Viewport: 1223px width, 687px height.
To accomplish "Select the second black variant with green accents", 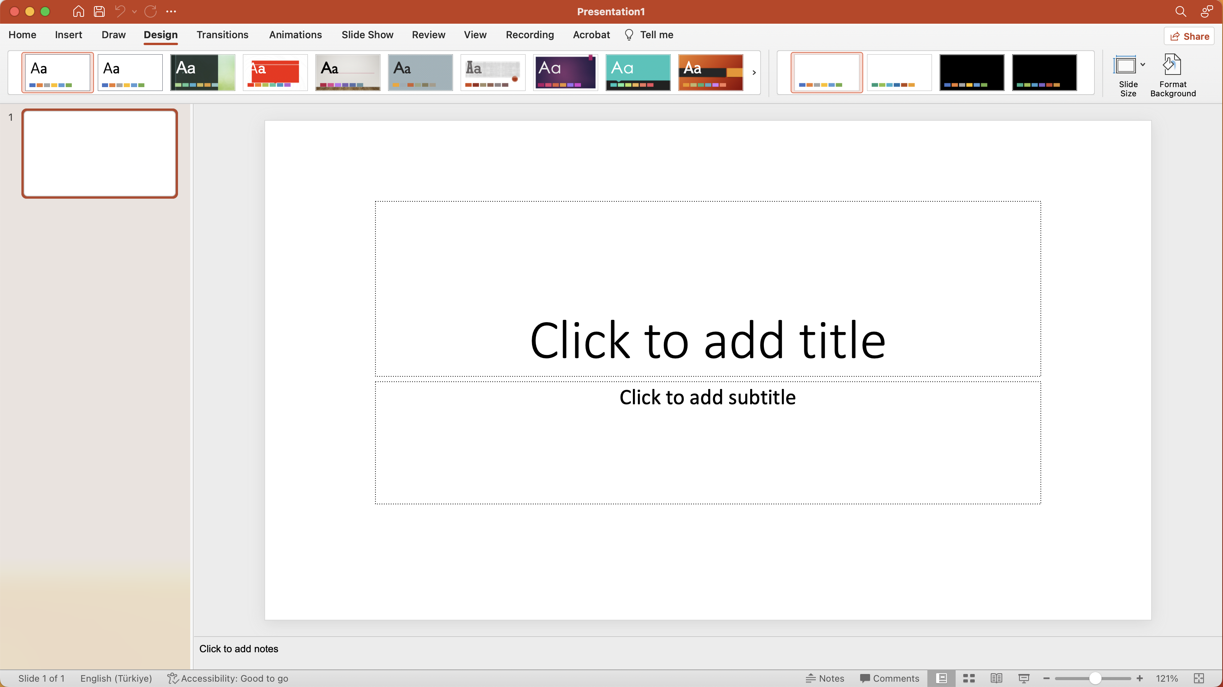I will pos(1045,72).
